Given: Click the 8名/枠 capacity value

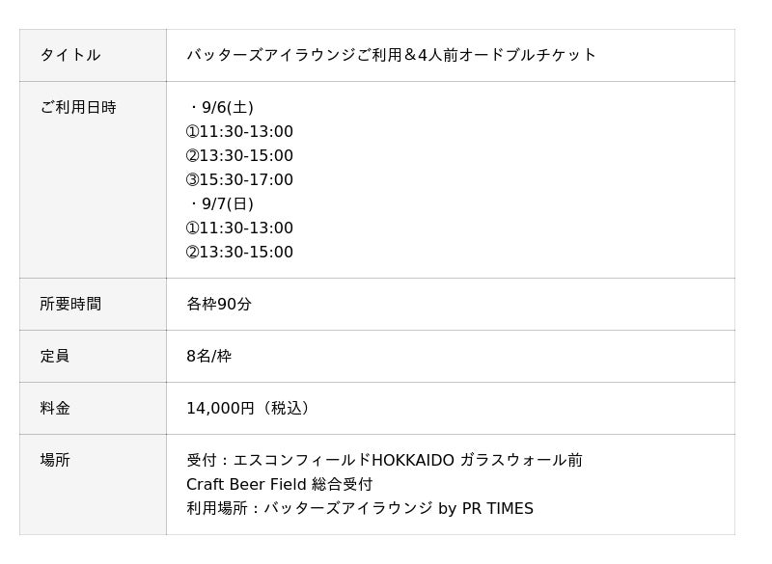Looking at the screenshot, I should [x=209, y=356].
